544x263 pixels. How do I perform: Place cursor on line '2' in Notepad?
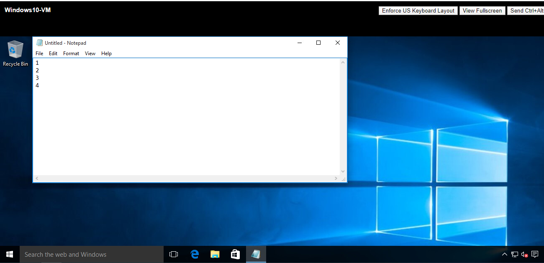tap(37, 70)
